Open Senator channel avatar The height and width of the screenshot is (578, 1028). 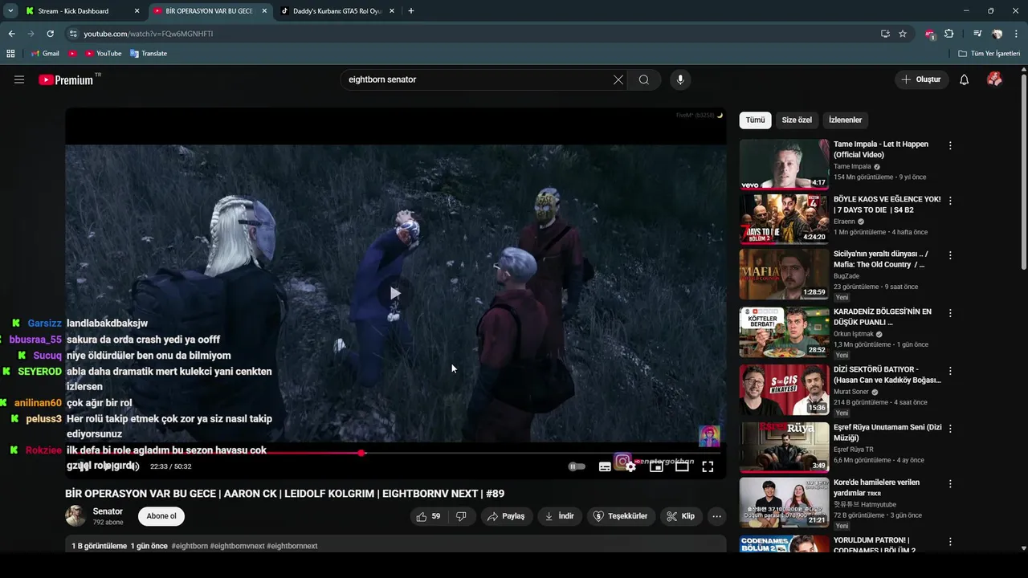tap(75, 516)
